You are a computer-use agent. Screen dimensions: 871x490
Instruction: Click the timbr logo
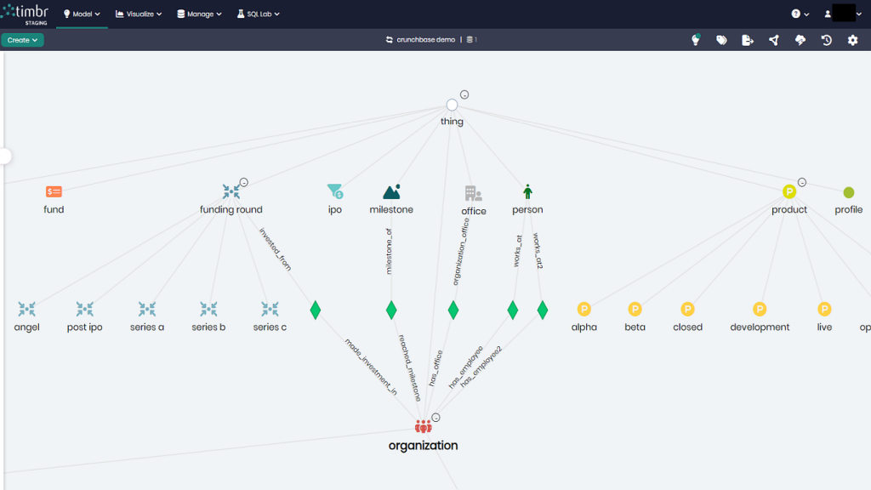[26, 14]
